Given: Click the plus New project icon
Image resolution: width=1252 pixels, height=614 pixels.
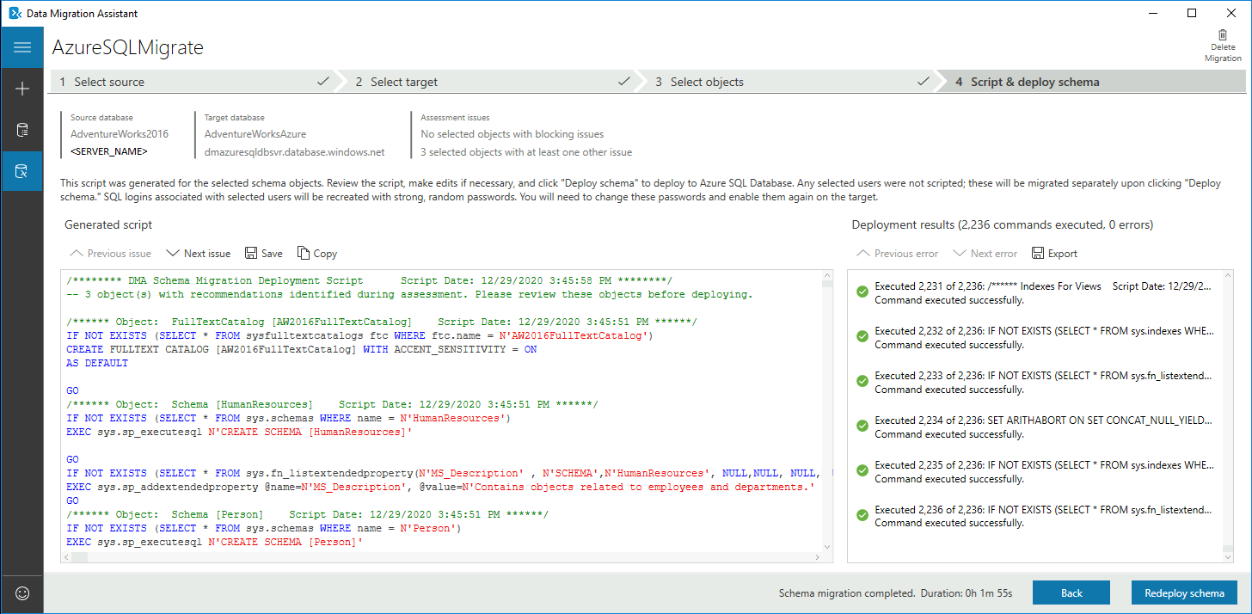Looking at the screenshot, I should pyautogui.click(x=22, y=89).
